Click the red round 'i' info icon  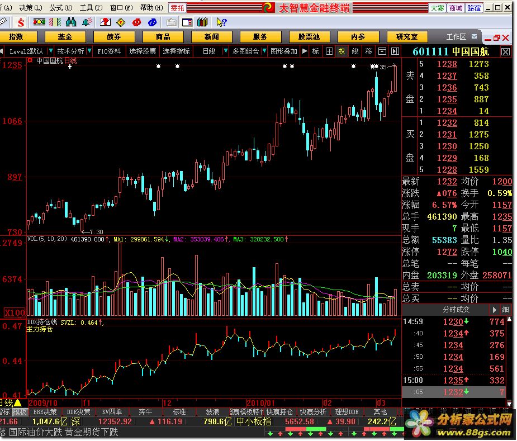click(x=136, y=22)
